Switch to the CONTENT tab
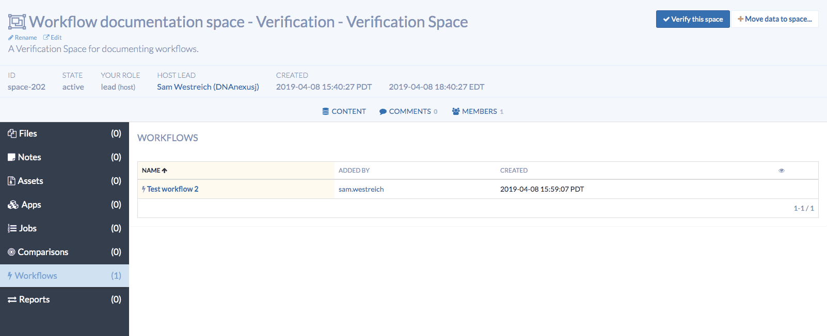This screenshot has height=336, width=827. point(344,111)
